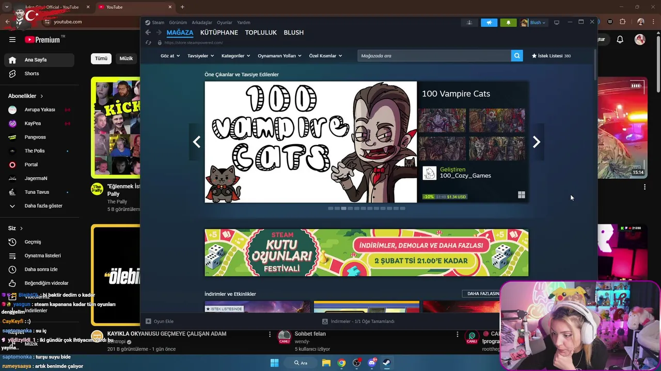Expand Oynamanın Yolları dropdown
661x371 pixels.
click(279, 56)
